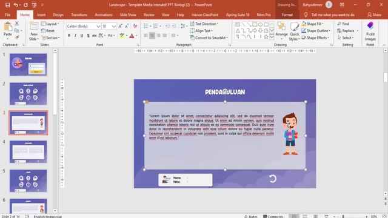Screen dimensions: 388x218
Task: Switch to the Animations tab
Action: click(104, 15)
